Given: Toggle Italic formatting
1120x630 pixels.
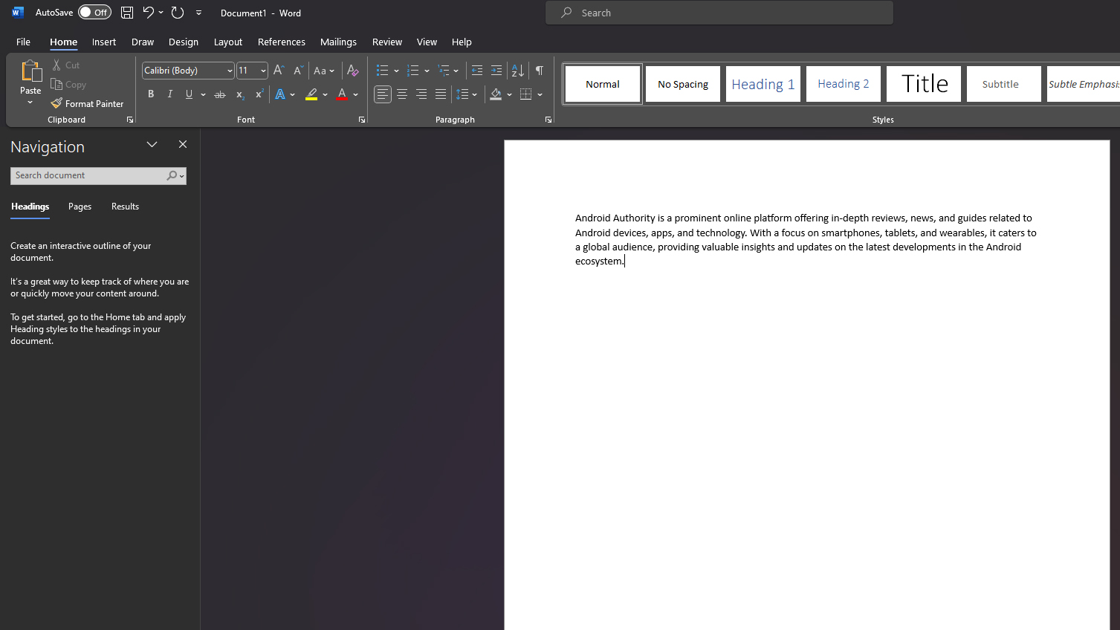Looking at the screenshot, I should (x=170, y=94).
